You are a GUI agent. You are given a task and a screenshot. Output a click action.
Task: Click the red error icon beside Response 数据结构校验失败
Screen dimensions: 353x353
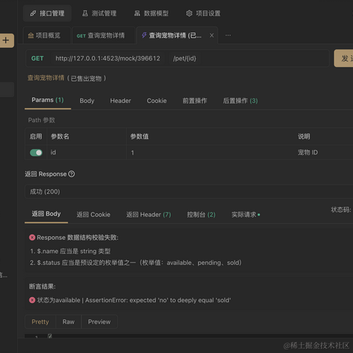pos(32,238)
